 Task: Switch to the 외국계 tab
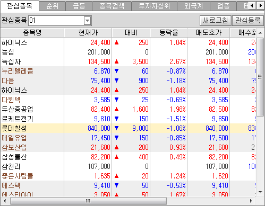pos(193,6)
